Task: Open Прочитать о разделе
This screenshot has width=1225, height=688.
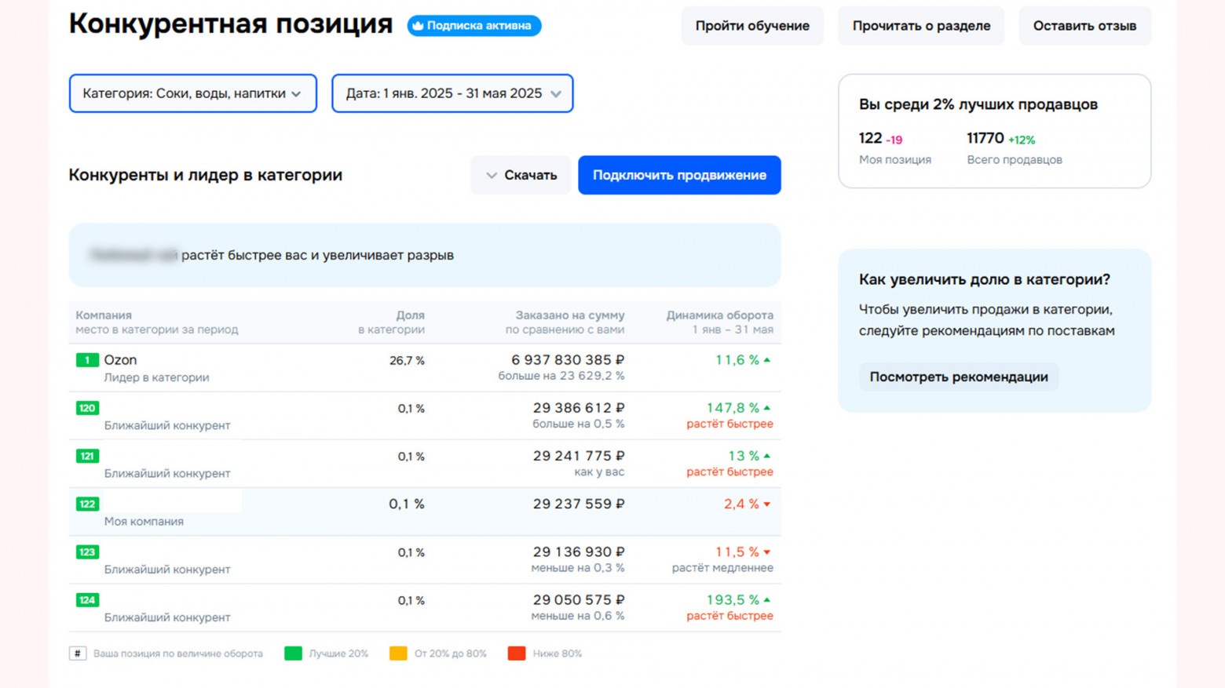Action: tap(921, 26)
